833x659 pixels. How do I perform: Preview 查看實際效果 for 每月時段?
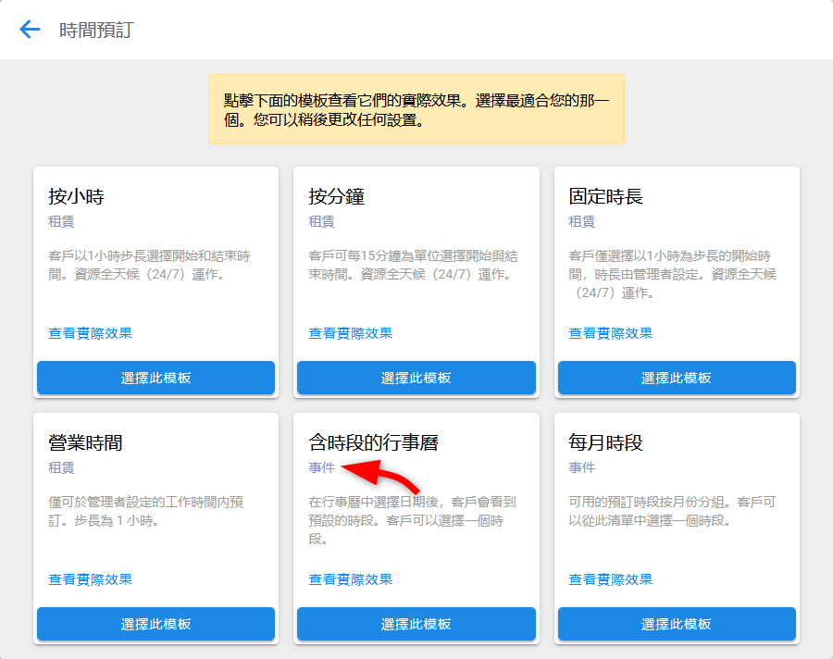point(610,579)
